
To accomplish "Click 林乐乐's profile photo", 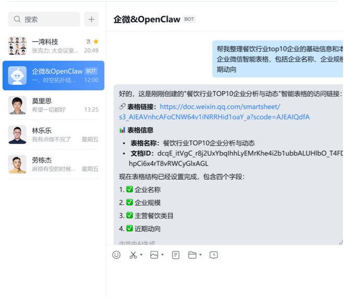I will 17,134.
